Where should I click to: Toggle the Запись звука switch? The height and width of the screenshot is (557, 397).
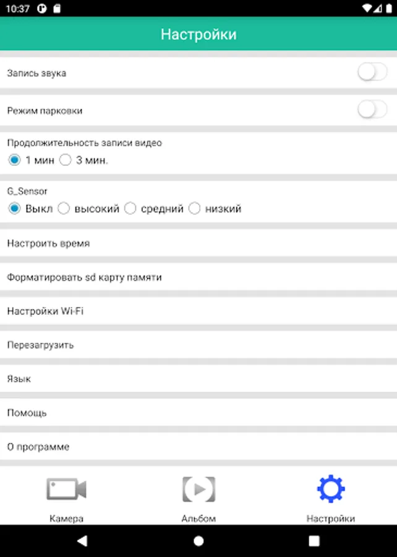372,73
